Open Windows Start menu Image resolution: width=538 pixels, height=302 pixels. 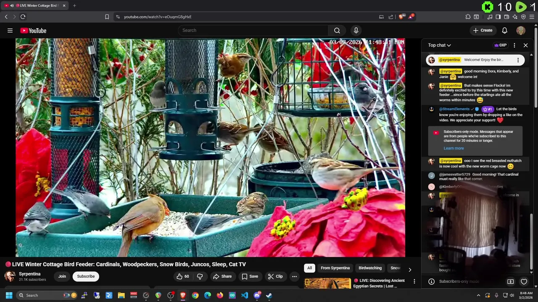pos(9,295)
